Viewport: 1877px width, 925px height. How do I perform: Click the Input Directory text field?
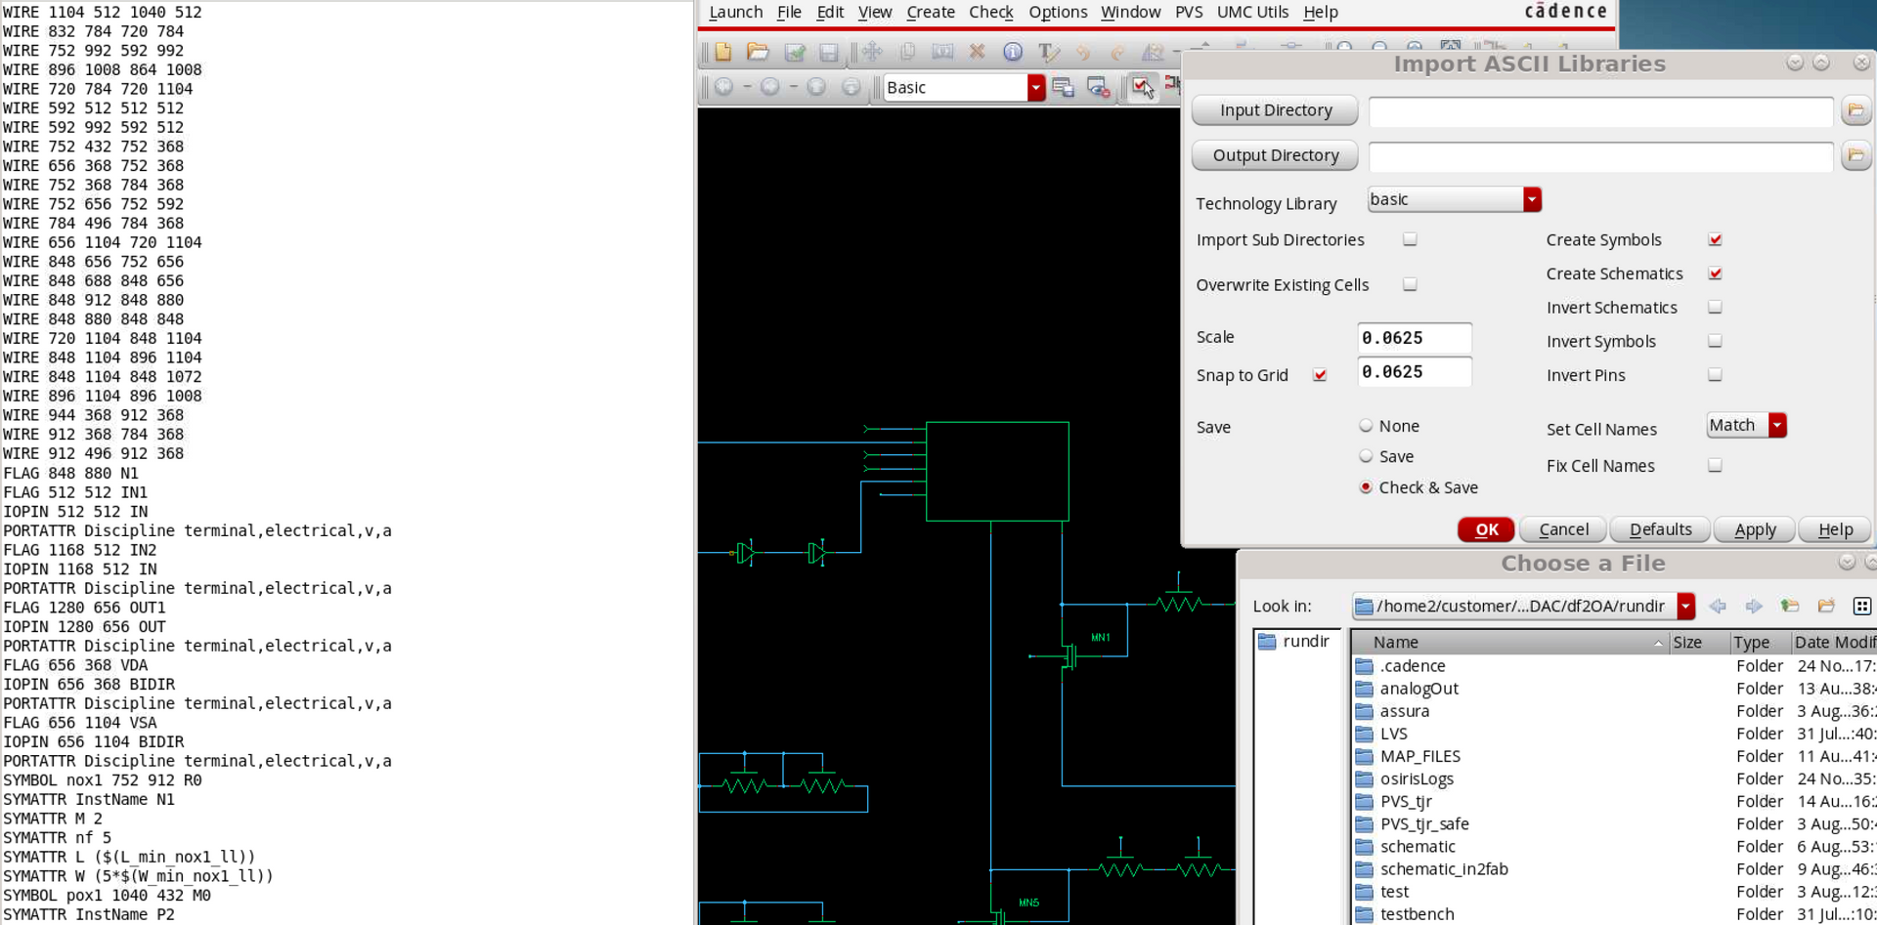1600,111
